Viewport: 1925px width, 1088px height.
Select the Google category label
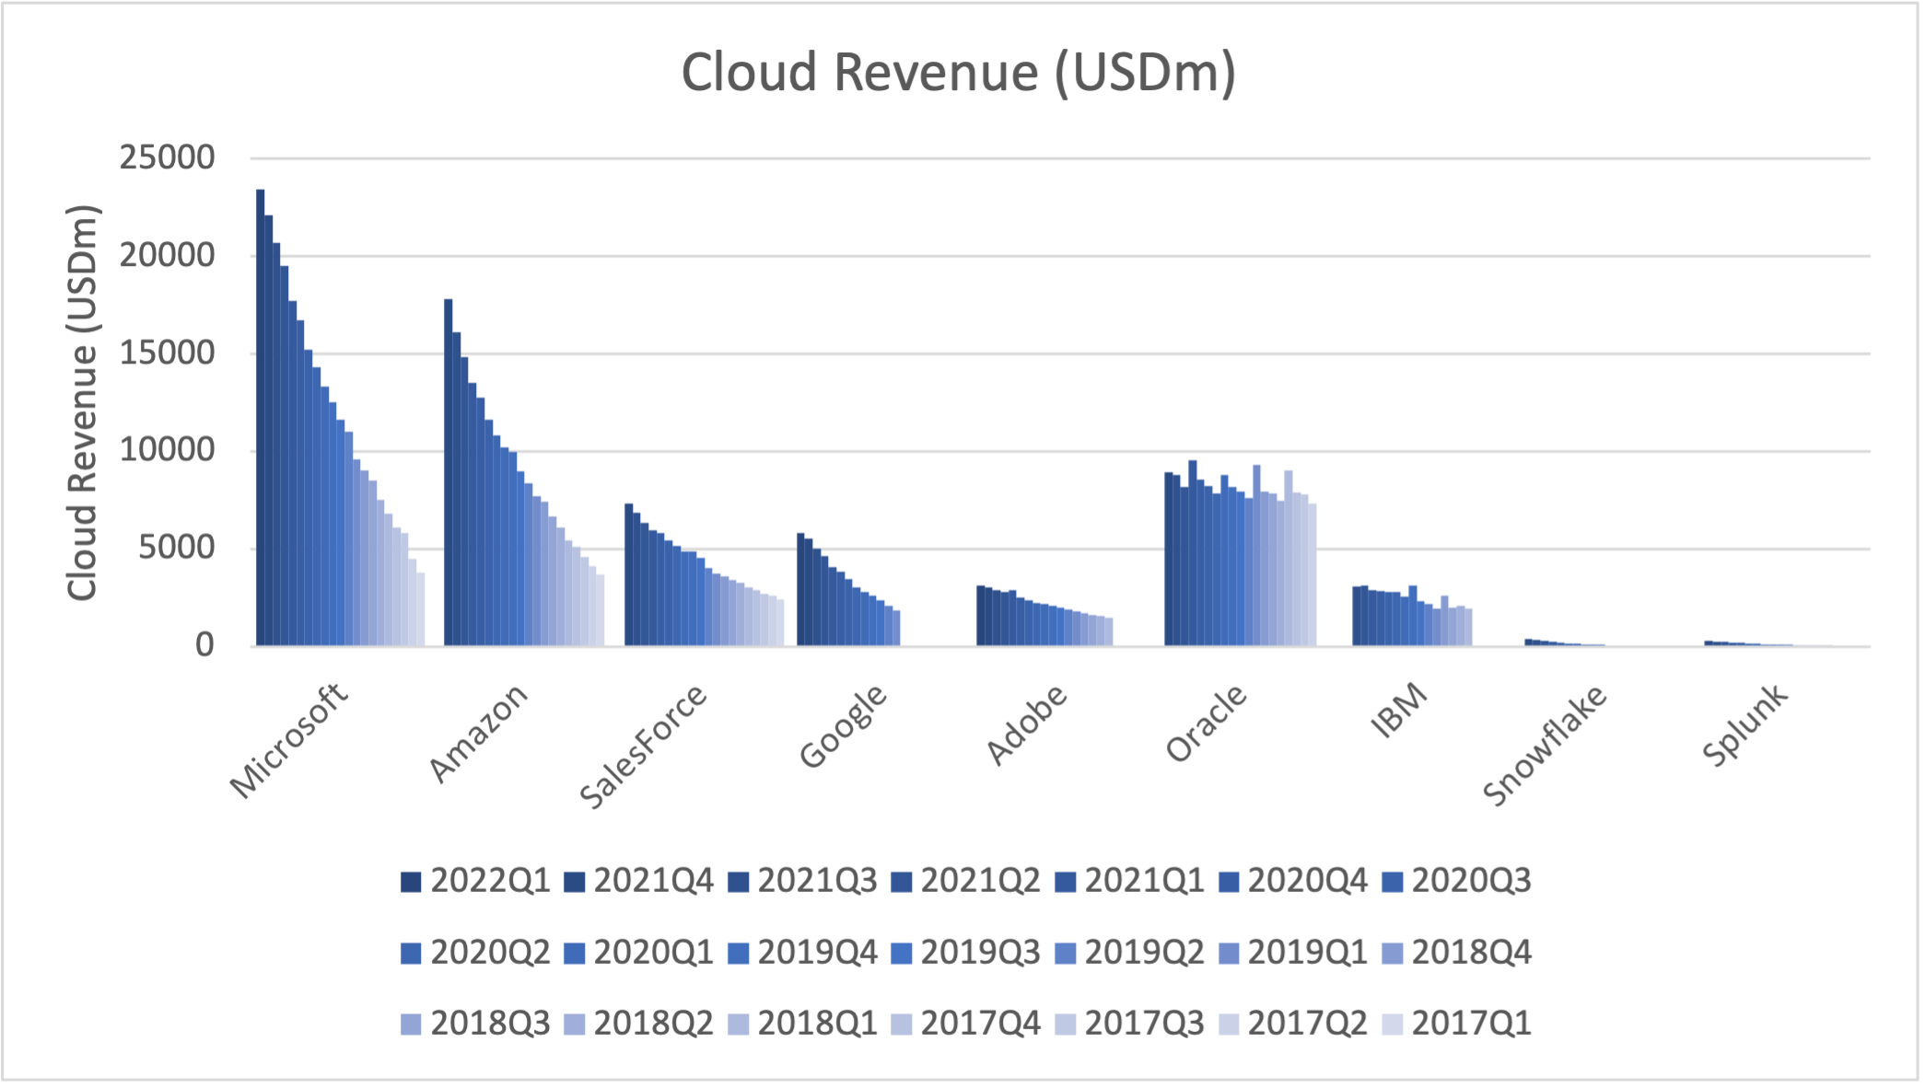coord(843,725)
